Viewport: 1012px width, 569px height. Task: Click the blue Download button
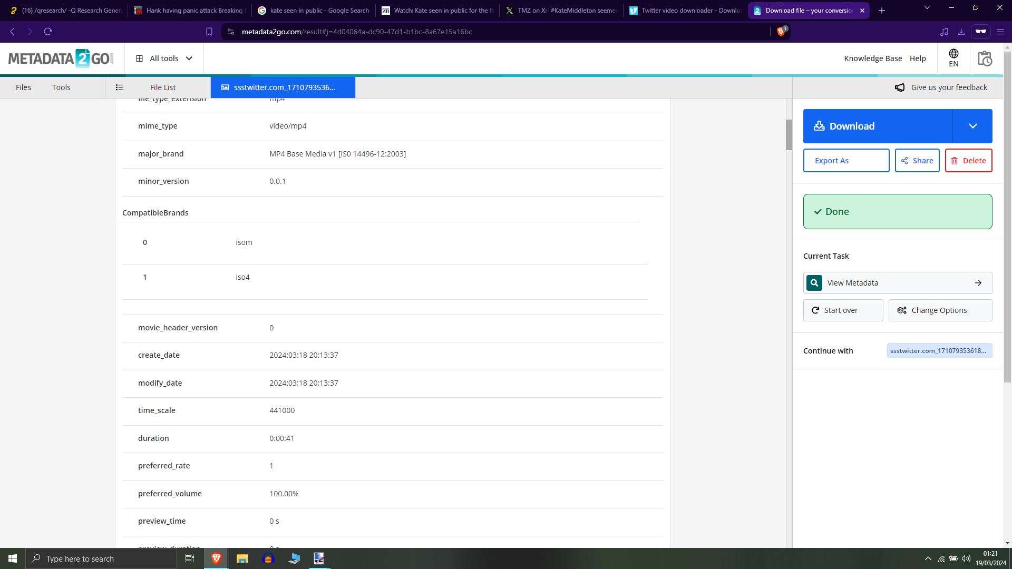point(878,126)
